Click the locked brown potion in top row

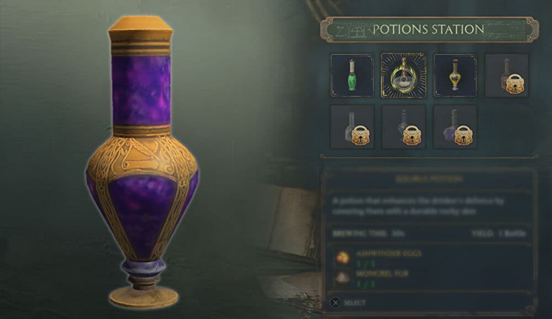[x=507, y=76]
